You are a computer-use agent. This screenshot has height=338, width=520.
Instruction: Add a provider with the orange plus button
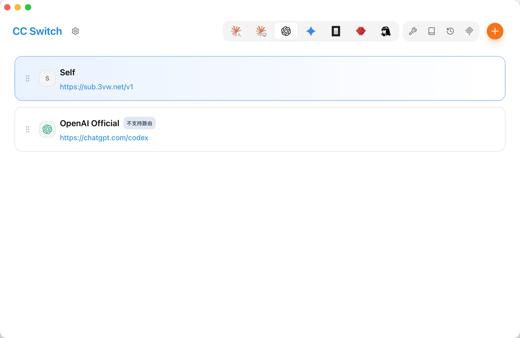click(x=495, y=31)
